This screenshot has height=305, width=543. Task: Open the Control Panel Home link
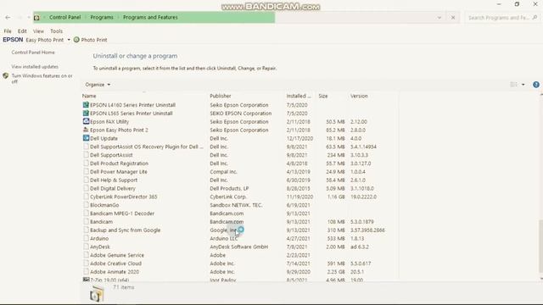coord(33,53)
